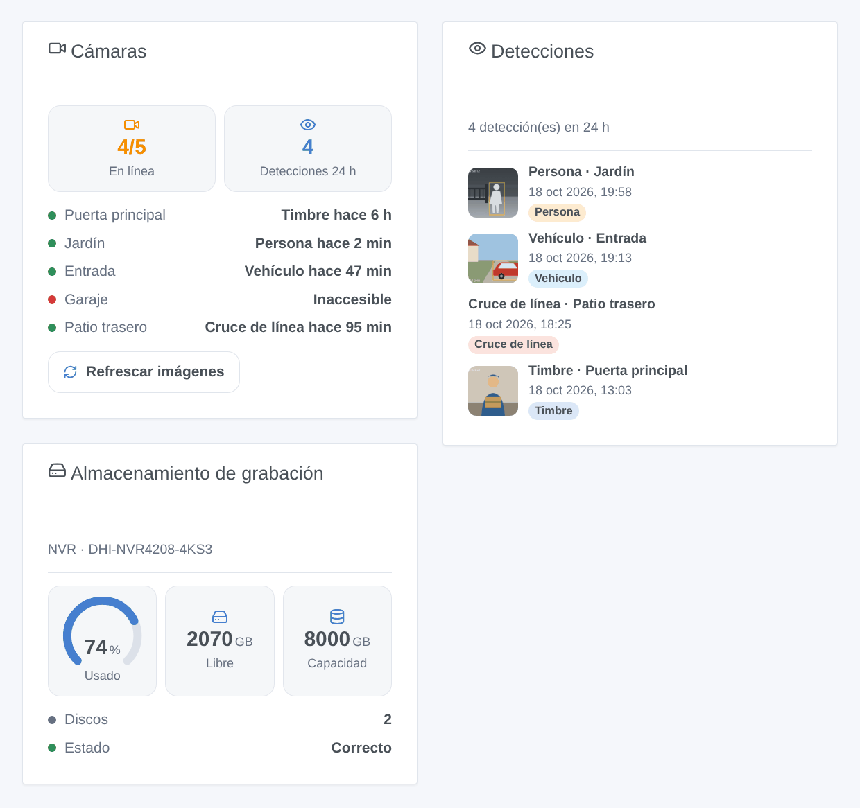This screenshot has height=808, width=860.
Task: Click the drive icon above 2070 GB
Action: point(220,617)
